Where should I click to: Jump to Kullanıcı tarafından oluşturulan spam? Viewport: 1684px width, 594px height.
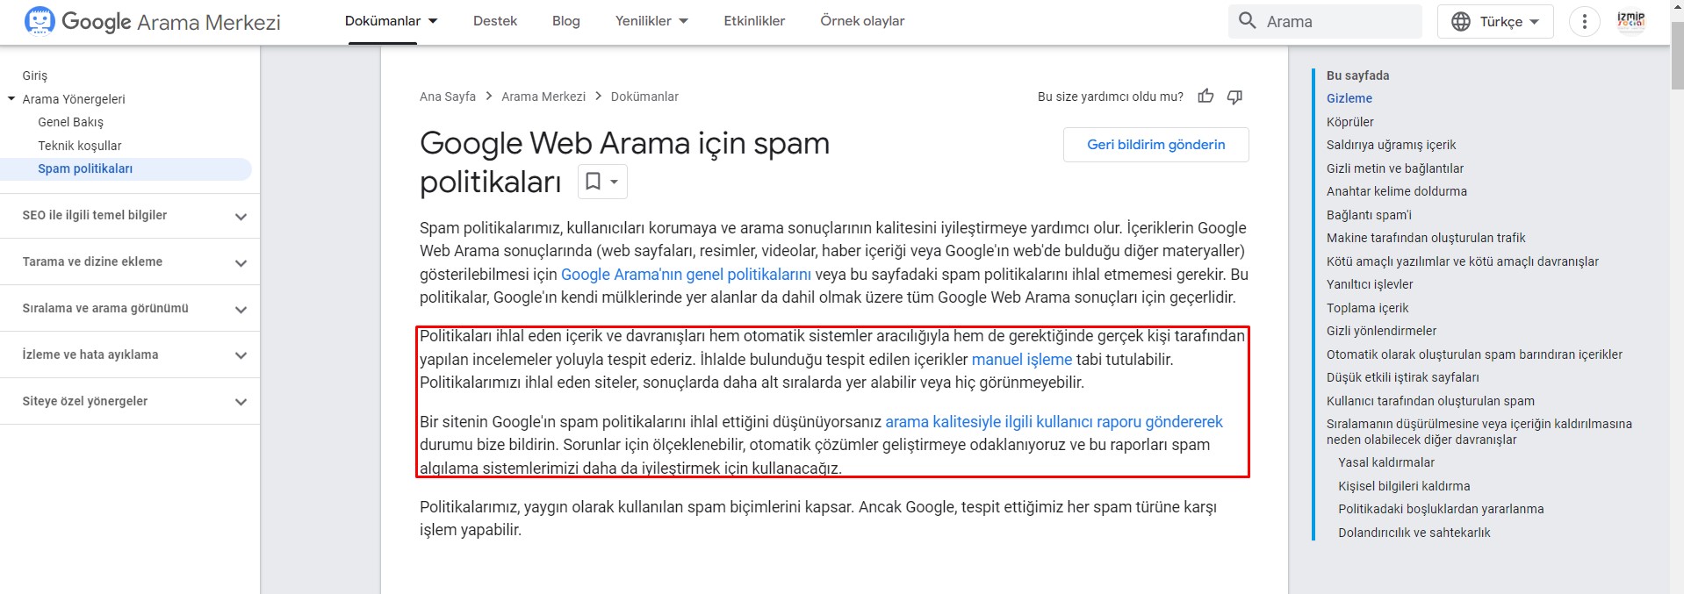(x=1430, y=401)
